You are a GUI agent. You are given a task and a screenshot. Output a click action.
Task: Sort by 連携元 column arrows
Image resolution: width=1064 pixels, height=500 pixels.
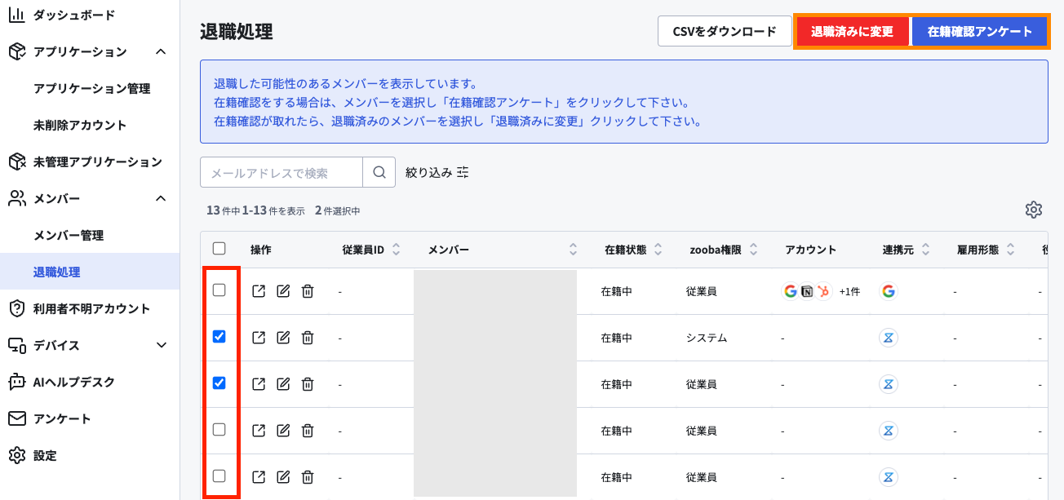926,250
